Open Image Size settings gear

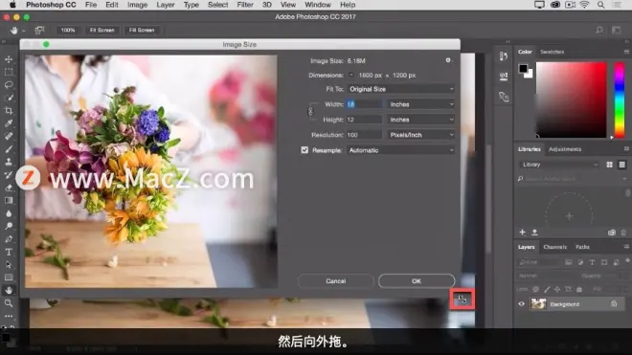pyautogui.click(x=448, y=60)
